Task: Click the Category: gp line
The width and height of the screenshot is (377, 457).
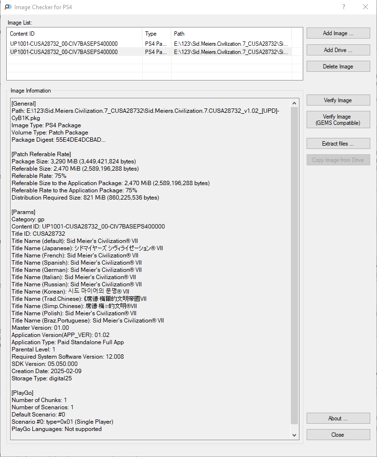Action: [28, 219]
